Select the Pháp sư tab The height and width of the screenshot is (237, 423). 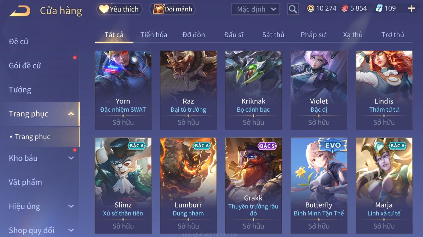[313, 35]
